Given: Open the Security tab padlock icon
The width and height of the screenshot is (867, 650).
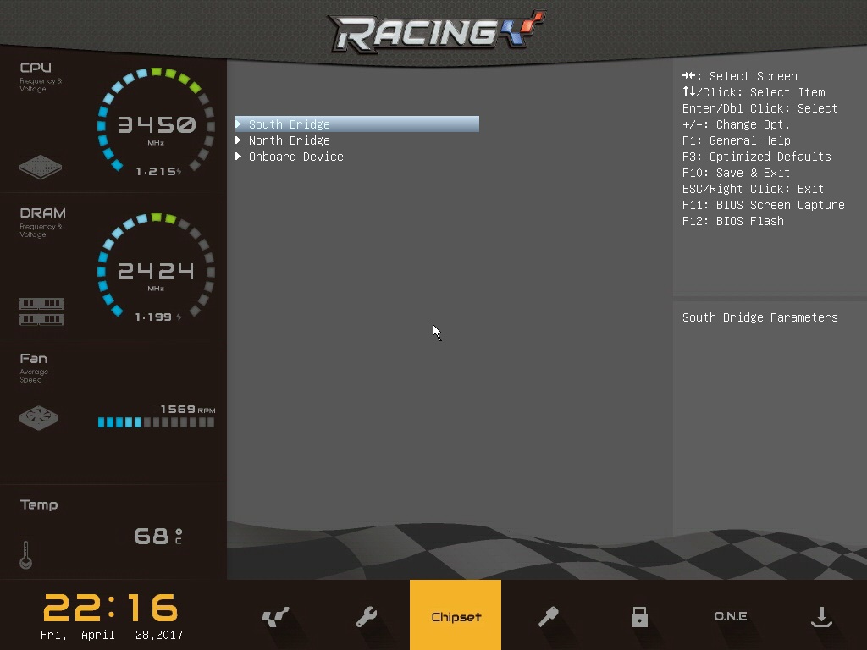Looking at the screenshot, I should tap(639, 616).
